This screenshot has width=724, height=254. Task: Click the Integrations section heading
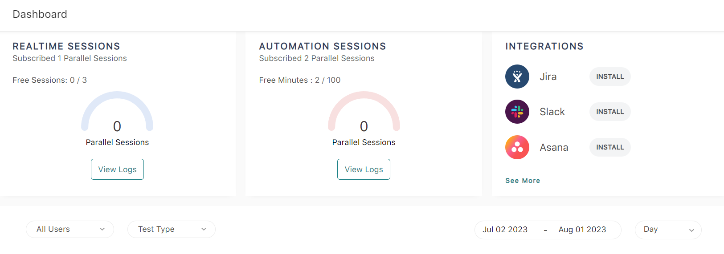tap(544, 46)
